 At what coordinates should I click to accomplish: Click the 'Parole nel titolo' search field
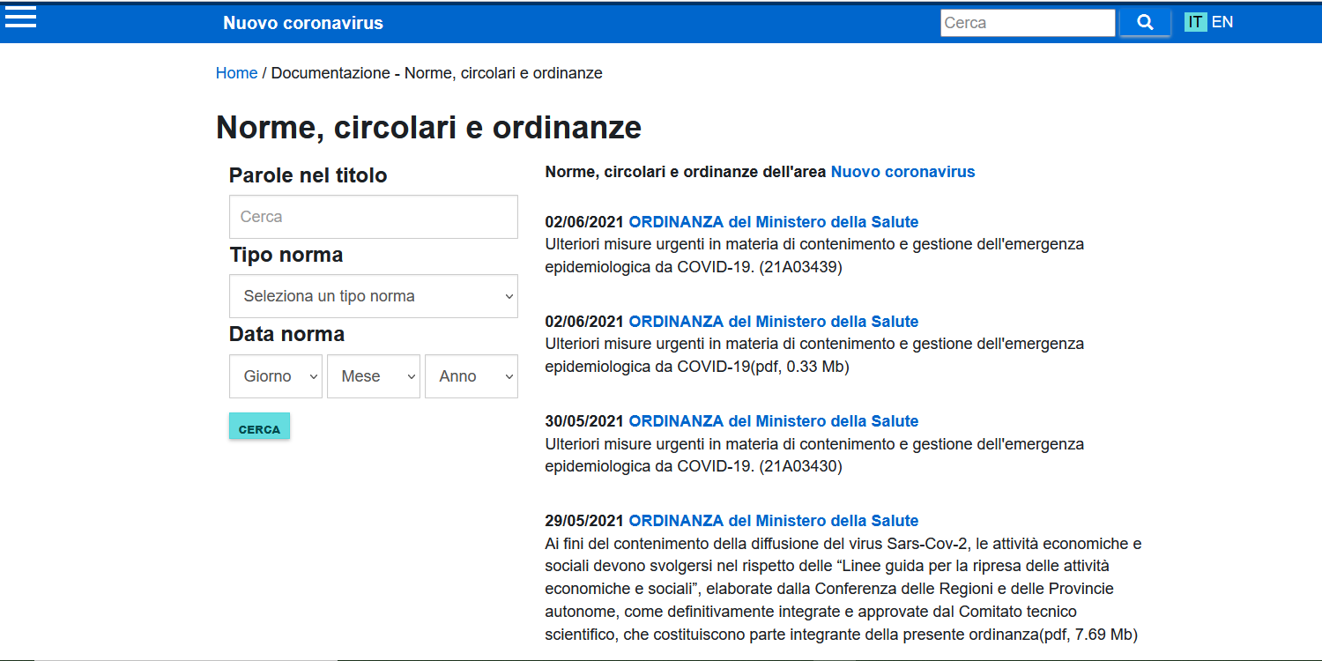[x=373, y=216]
